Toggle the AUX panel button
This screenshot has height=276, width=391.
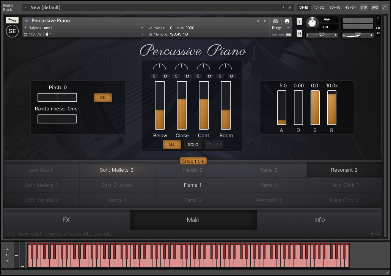pos(375,7)
